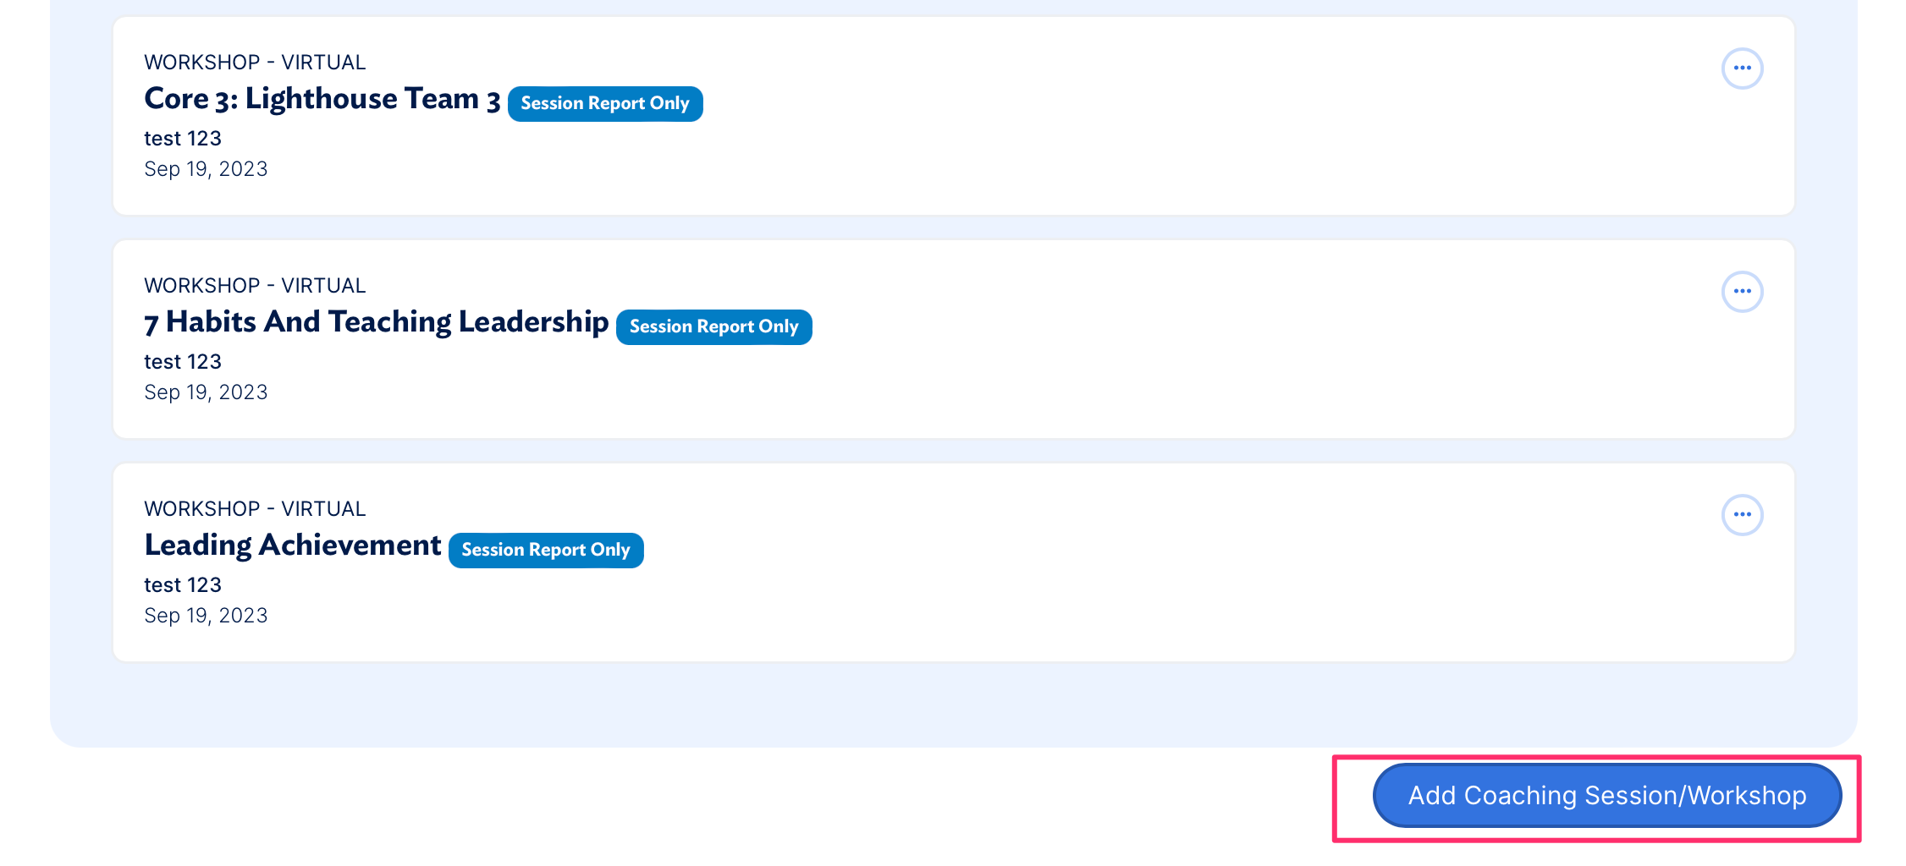This screenshot has width=1906, height=866.
Task: Click the Sep 19, 2023 date under Core 3
Action: 206,169
